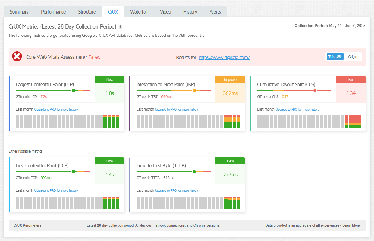Click the Collection Period date range text
This screenshot has height=241, width=374.
point(330,26)
